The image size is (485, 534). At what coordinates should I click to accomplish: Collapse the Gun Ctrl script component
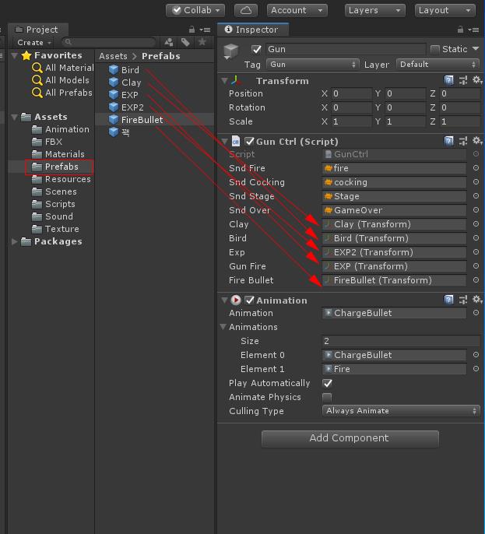(x=224, y=142)
